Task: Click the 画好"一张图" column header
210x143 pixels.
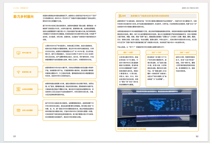Action: (x=129, y=52)
